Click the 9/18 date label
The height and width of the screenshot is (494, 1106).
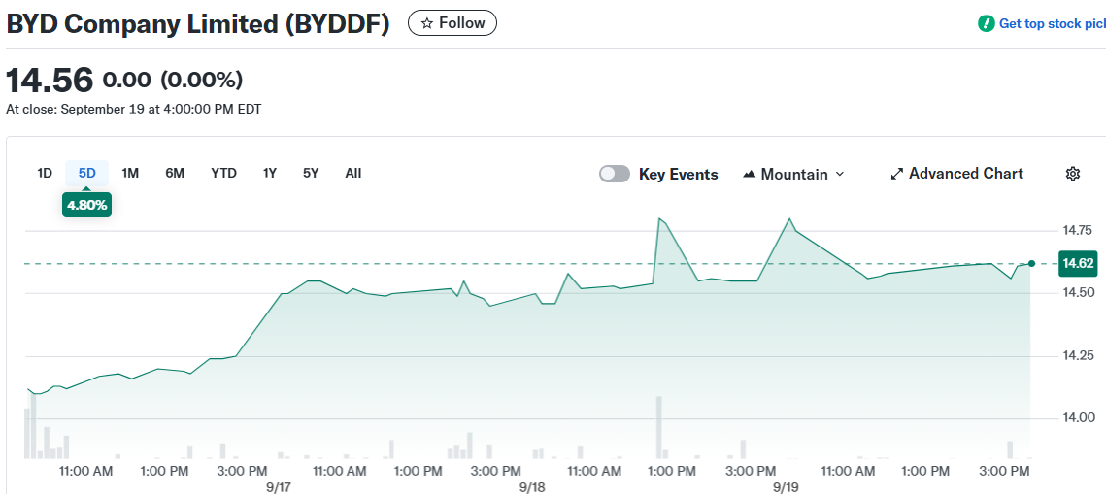click(532, 487)
